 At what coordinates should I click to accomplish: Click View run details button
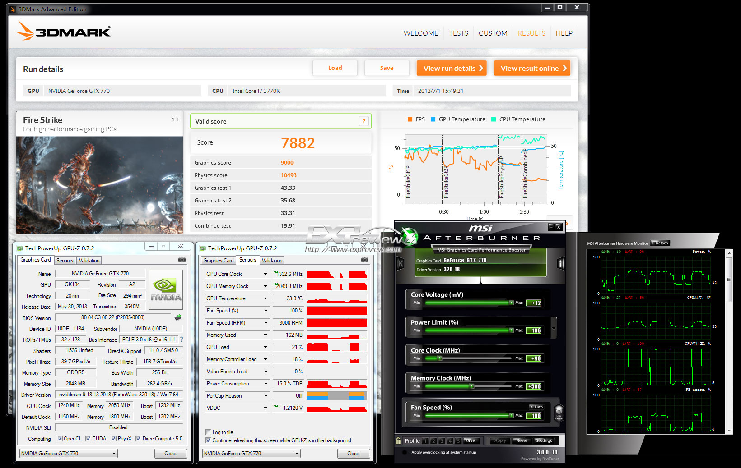452,68
